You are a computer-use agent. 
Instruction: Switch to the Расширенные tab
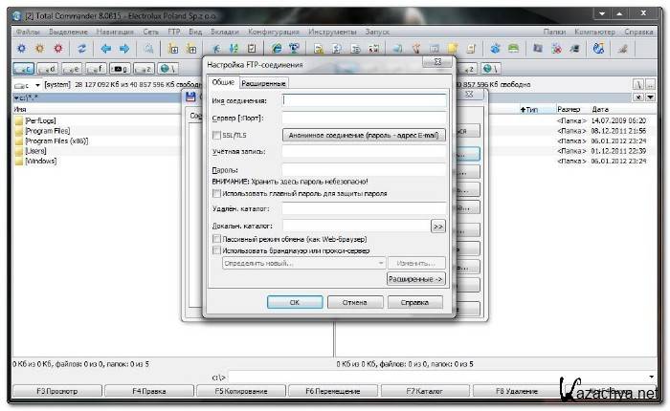tap(264, 84)
